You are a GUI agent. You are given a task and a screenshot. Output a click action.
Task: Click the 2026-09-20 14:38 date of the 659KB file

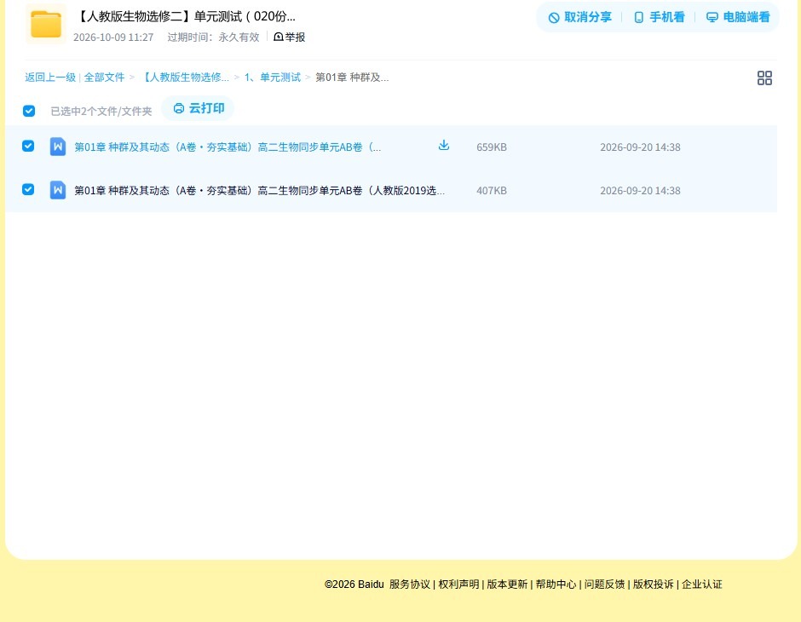coord(640,147)
